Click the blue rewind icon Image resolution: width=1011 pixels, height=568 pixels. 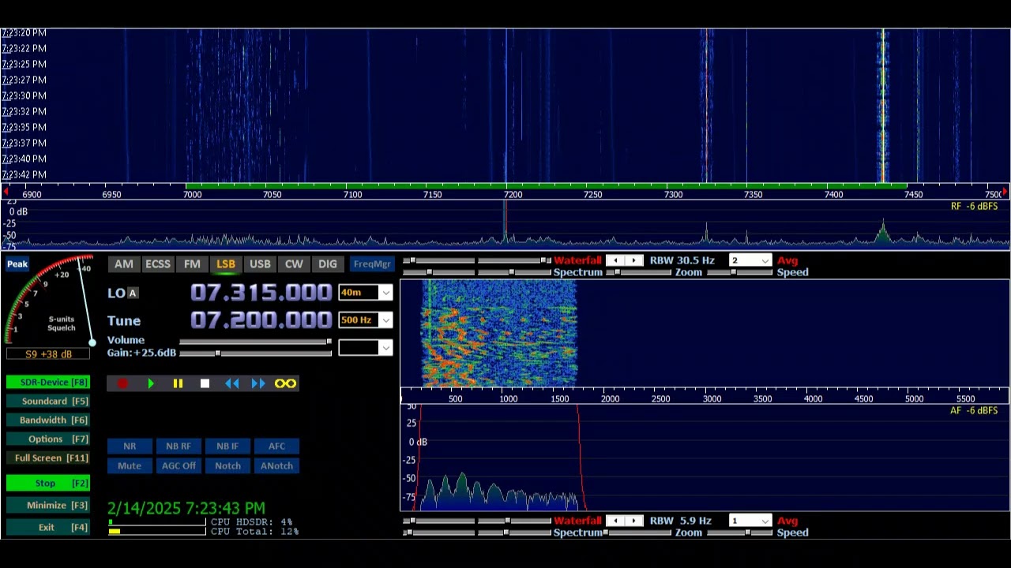[231, 383]
